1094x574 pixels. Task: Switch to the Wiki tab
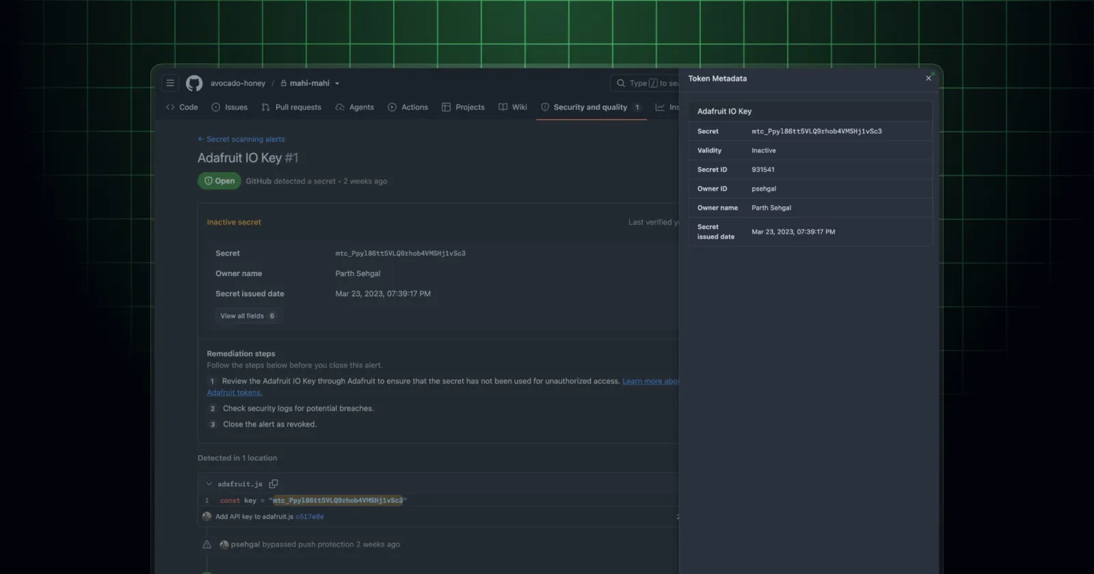point(513,107)
